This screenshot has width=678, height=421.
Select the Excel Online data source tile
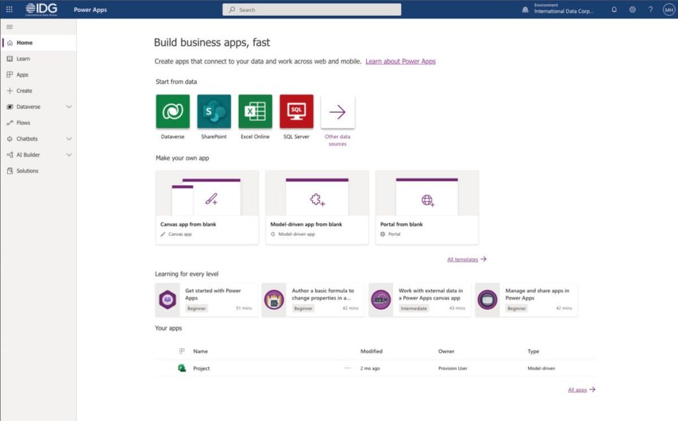tap(255, 112)
